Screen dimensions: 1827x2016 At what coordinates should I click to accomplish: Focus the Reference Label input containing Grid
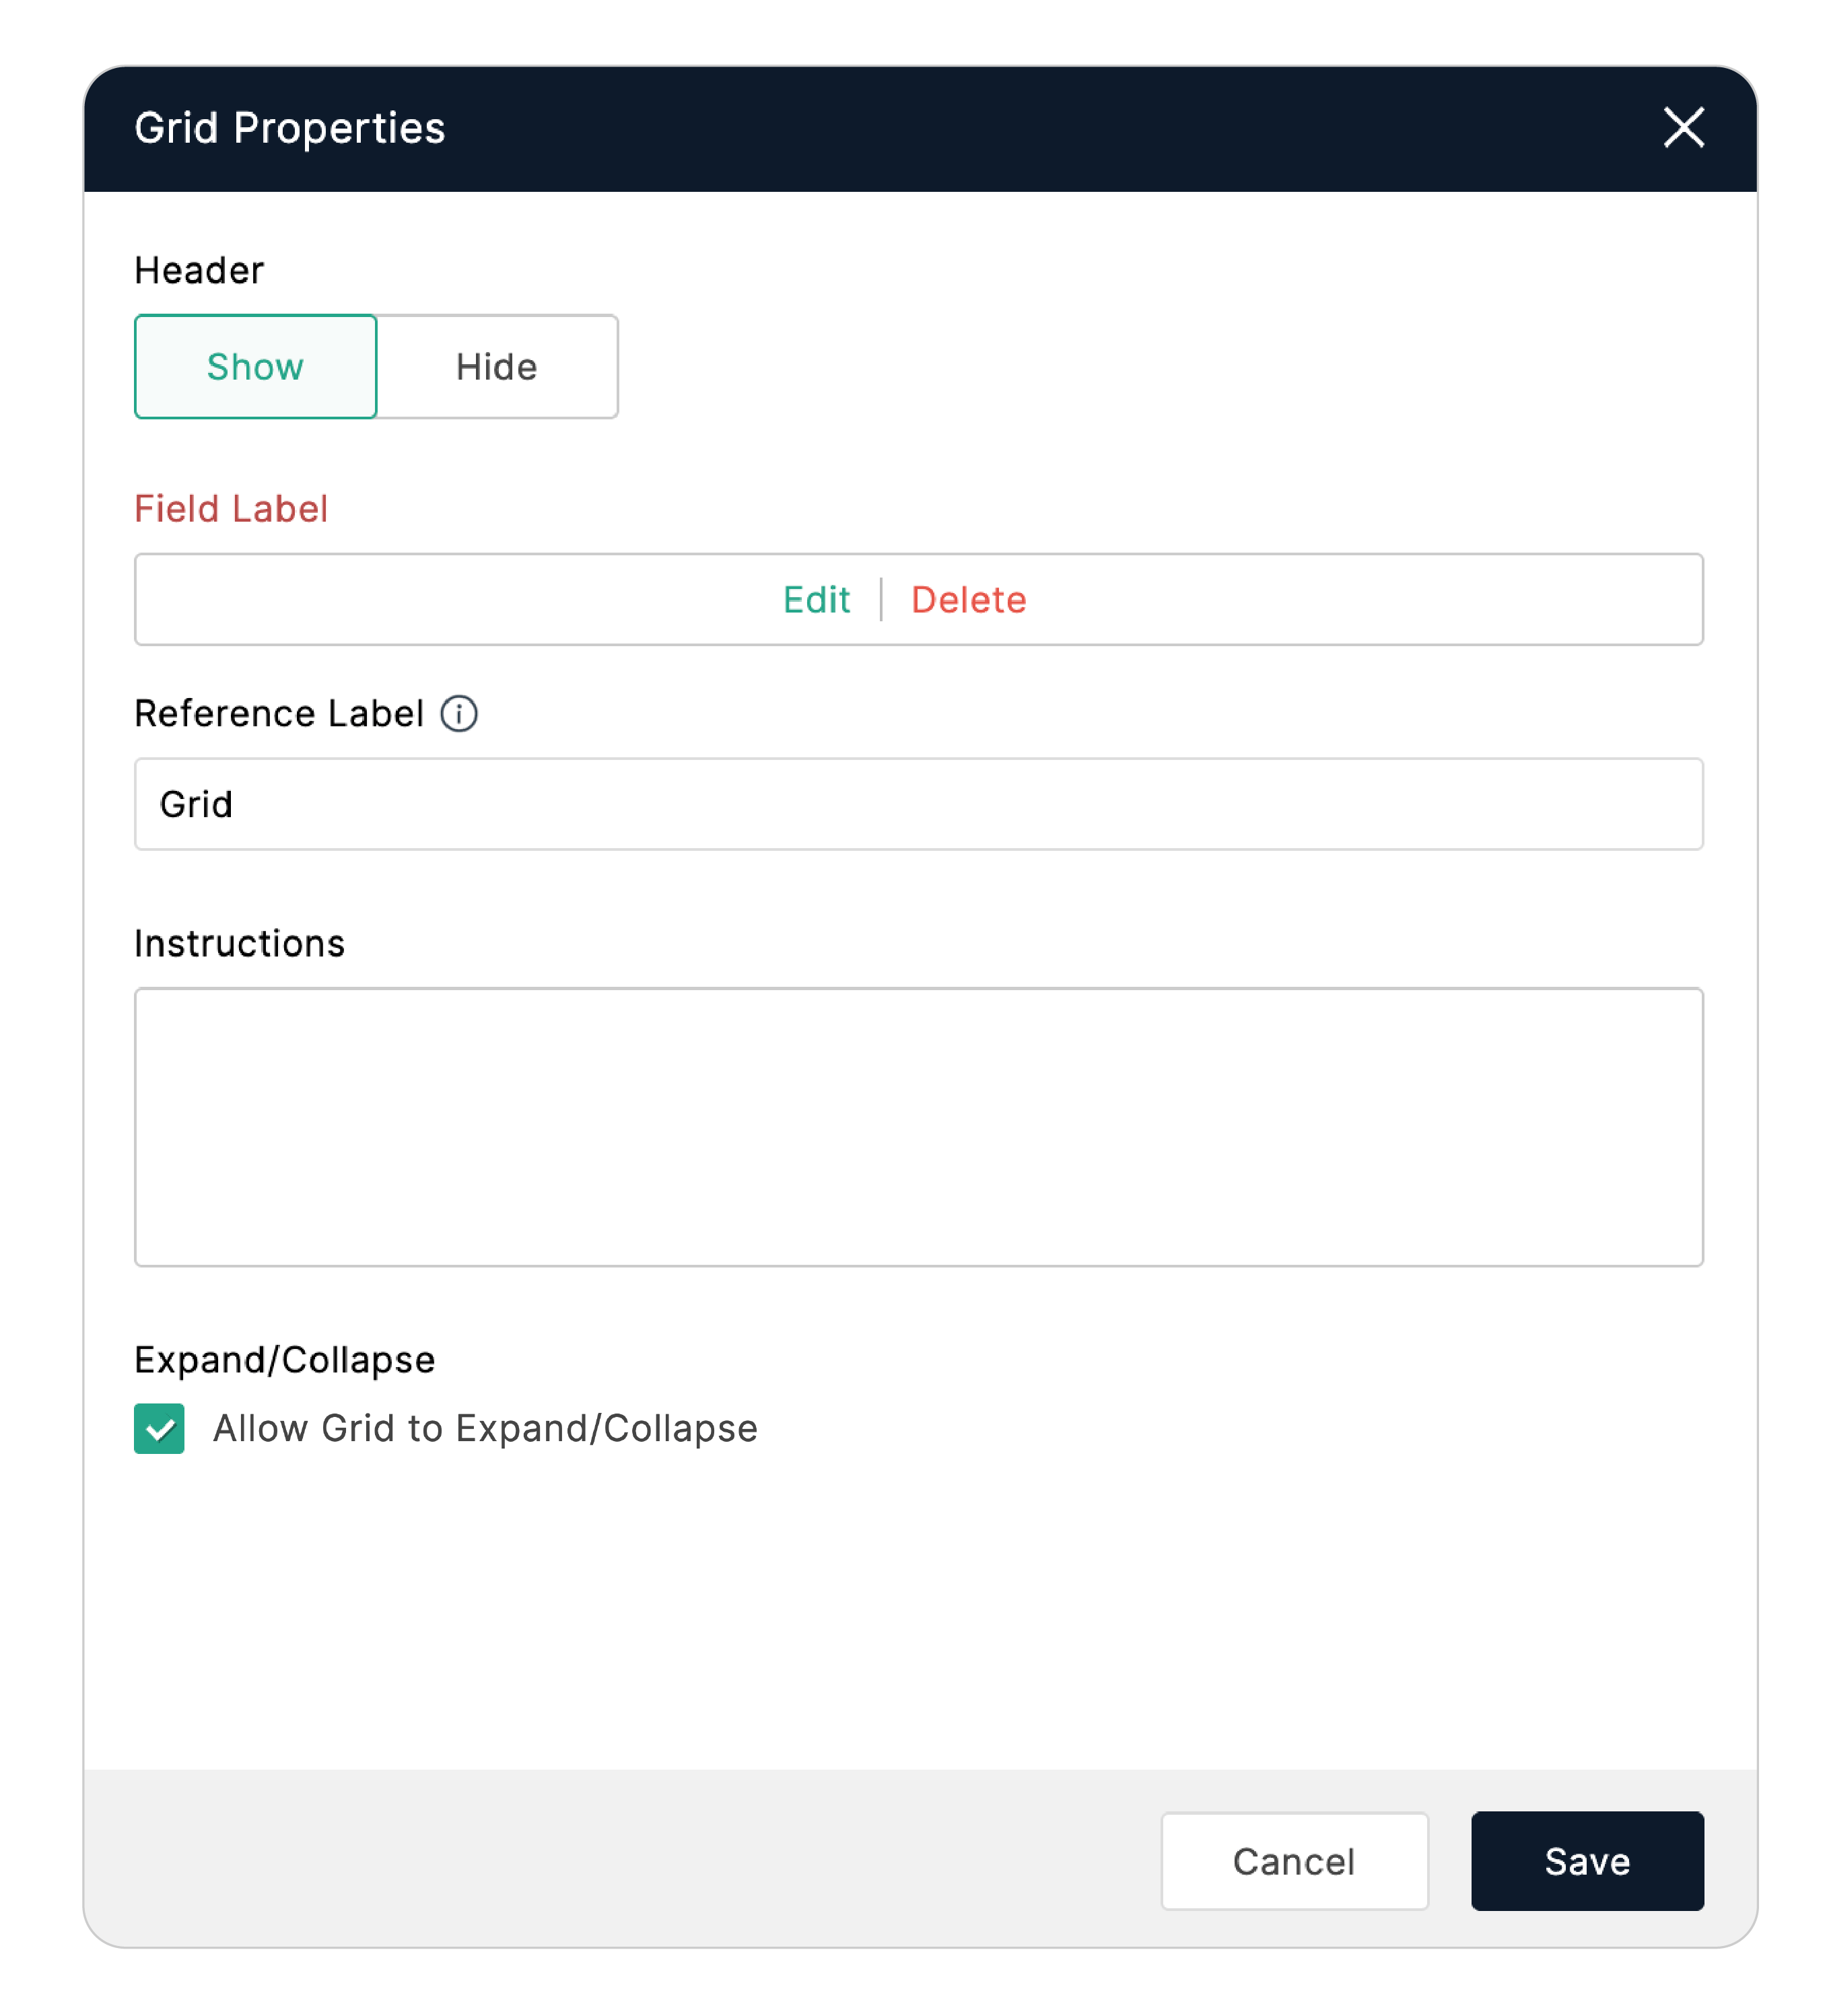click(x=918, y=804)
